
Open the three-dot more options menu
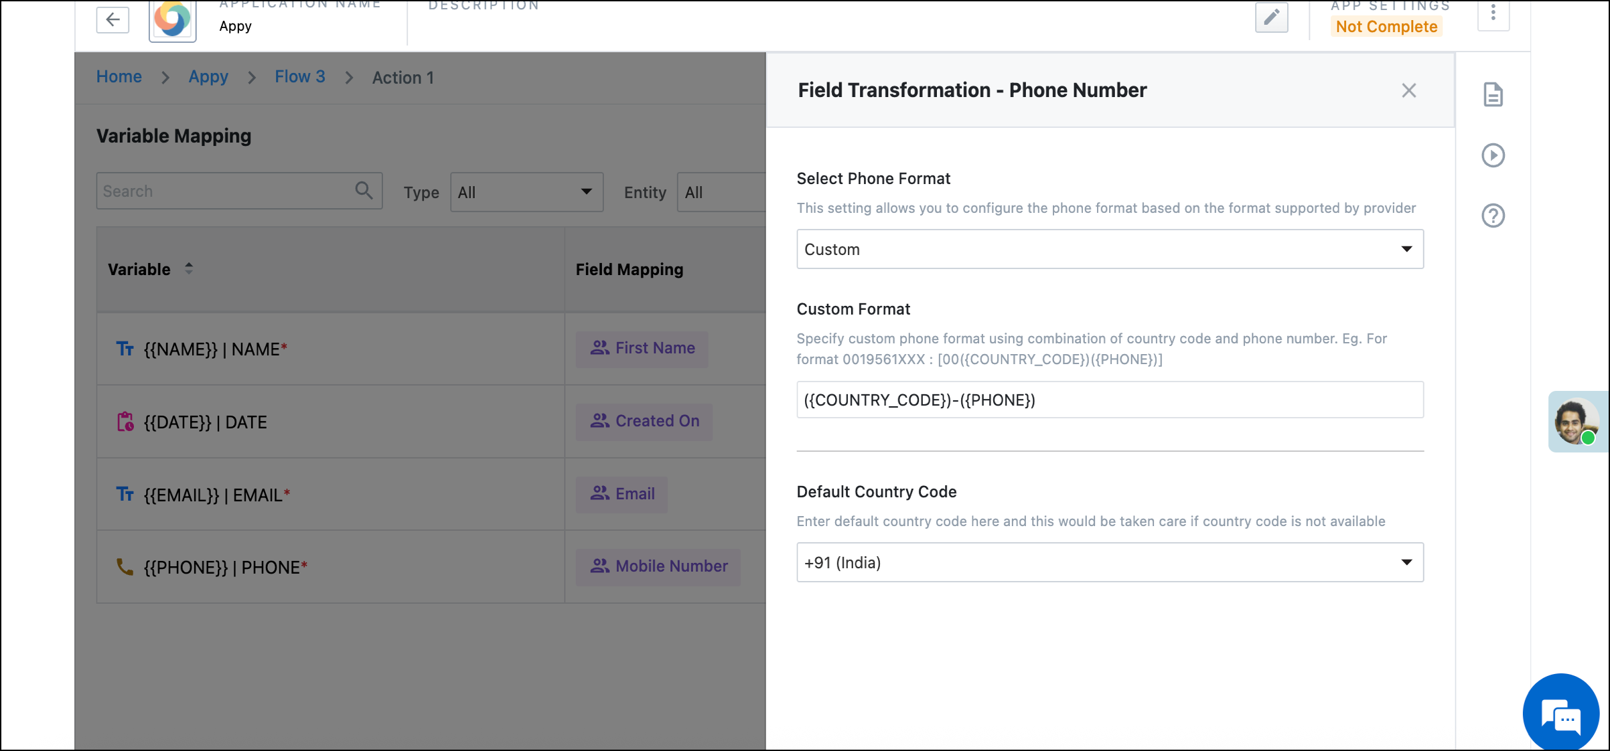(1493, 13)
